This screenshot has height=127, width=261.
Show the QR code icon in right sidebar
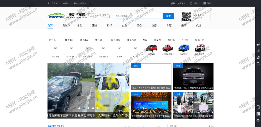258,114
